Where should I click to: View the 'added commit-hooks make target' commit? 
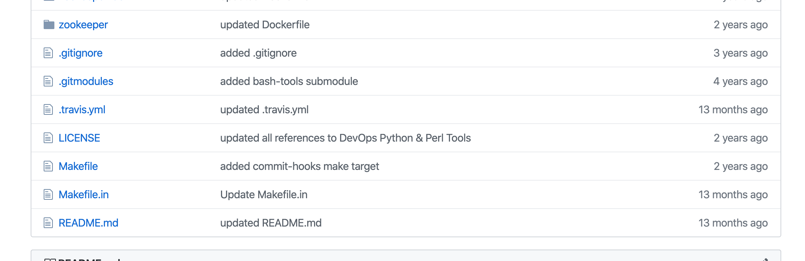(x=299, y=166)
